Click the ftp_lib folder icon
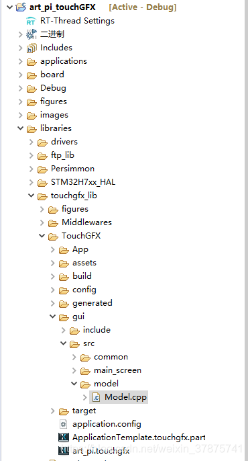The width and height of the screenshot is (248, 461). 42,156
